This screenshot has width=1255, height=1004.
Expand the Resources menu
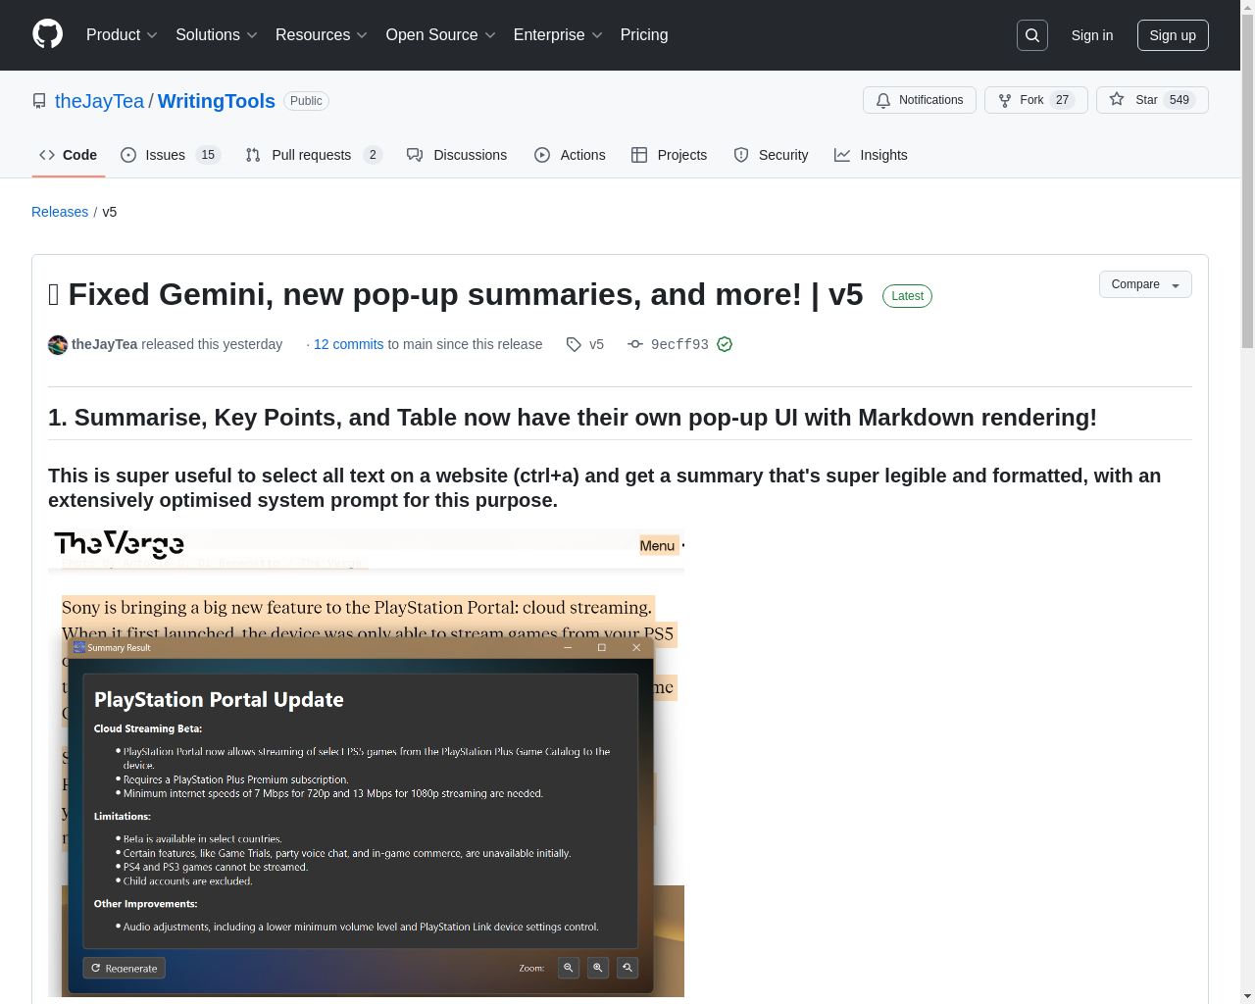click(322, 35)
